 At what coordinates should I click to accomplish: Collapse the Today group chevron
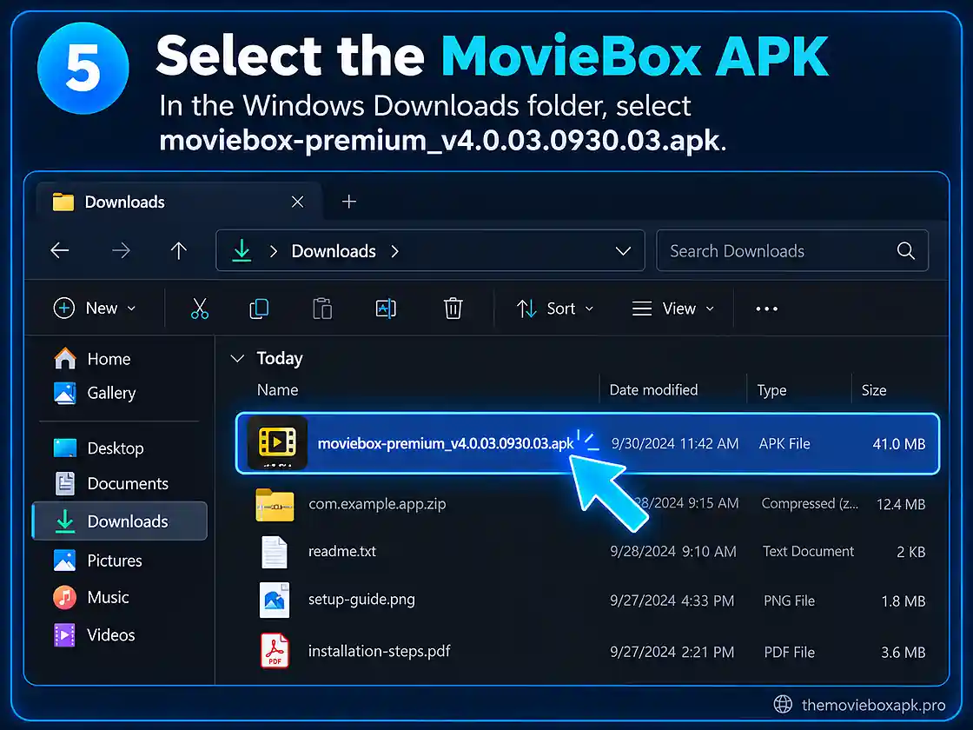(x=237, y=358)
